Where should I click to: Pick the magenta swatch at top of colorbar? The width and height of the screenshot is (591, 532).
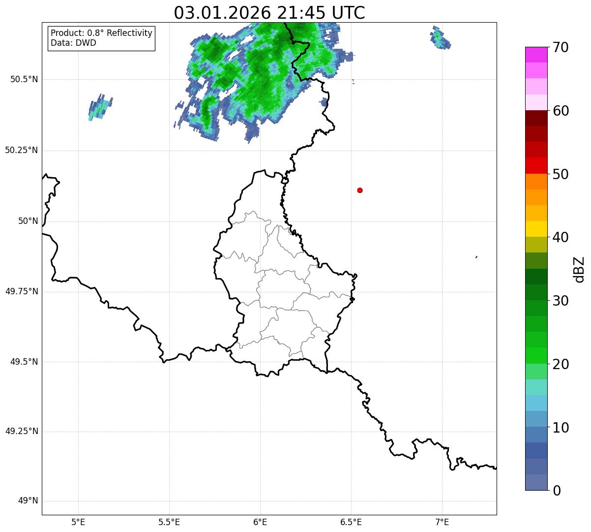[536, 55]
